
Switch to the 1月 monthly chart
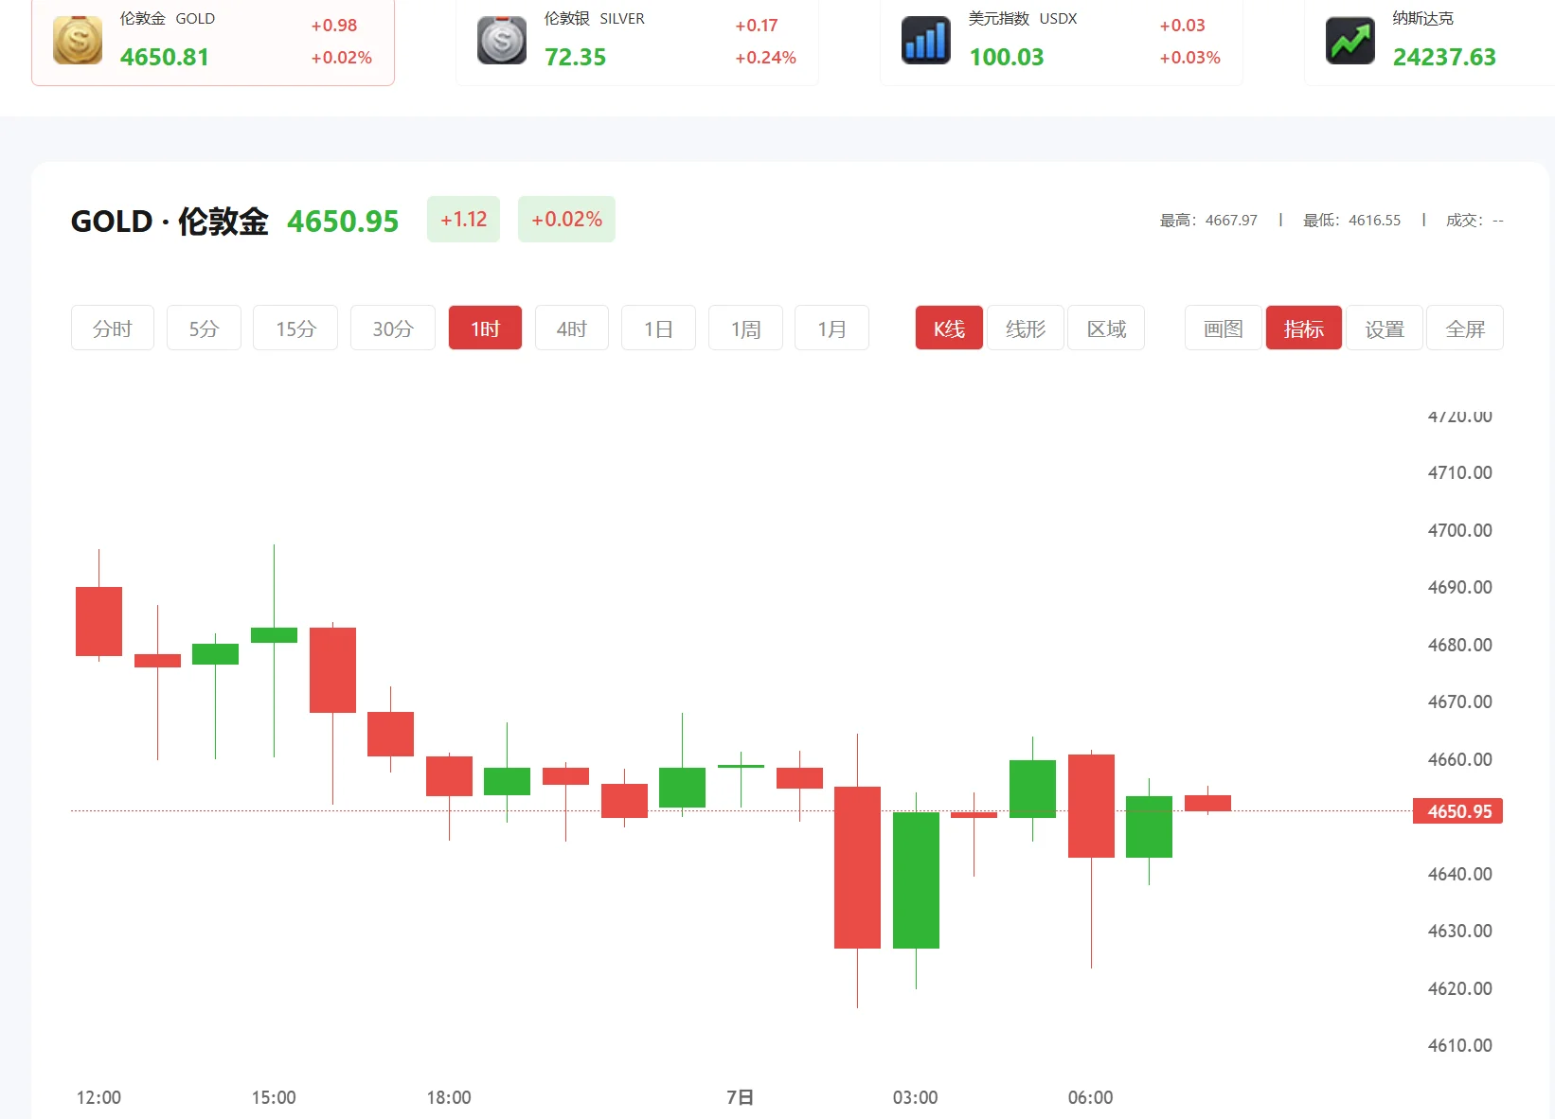pyautogui.click(x=831, y=329)
